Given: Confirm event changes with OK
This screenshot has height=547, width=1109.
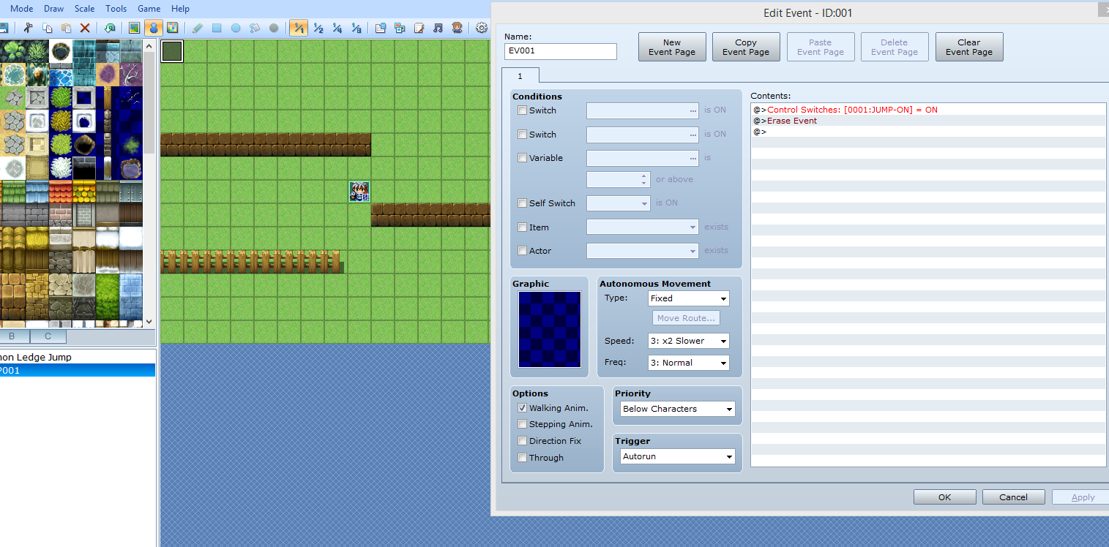Looking at the screenshot, I should tap(944, 497).
